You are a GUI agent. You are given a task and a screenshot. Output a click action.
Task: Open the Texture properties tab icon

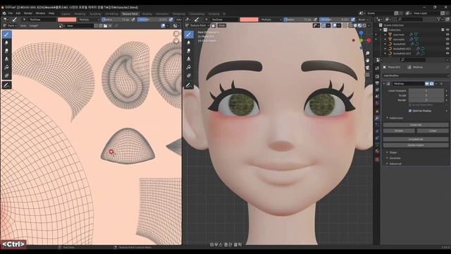tap(377, 159)
